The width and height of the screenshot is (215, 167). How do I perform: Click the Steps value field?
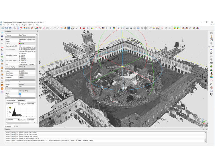[27, 94]
